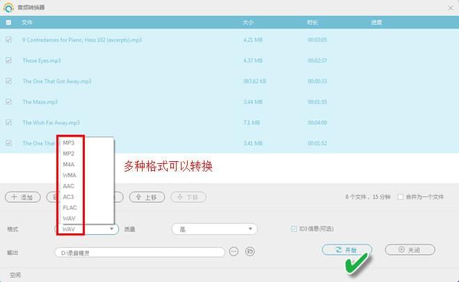The image size is (459, 282).
Task: Open the output folder icon
Action: (249, 251)
